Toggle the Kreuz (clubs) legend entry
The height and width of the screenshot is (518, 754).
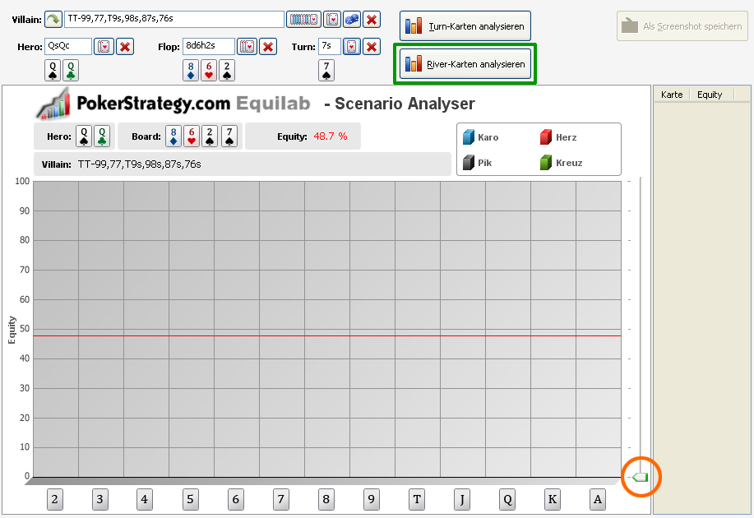pyautogui.click(x=561, y=163)
